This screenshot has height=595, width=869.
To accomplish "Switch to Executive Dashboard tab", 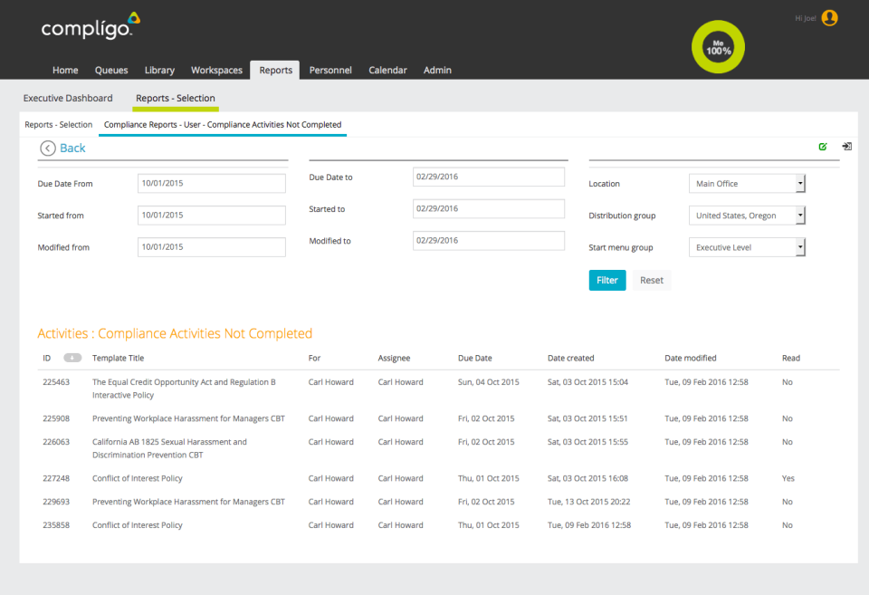I will pos(68,98).
